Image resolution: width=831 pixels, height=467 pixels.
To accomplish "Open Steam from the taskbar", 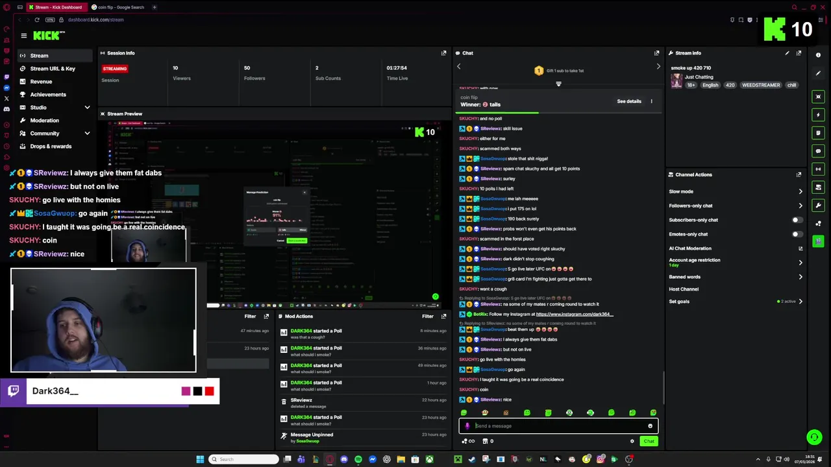I will [472, 459].
